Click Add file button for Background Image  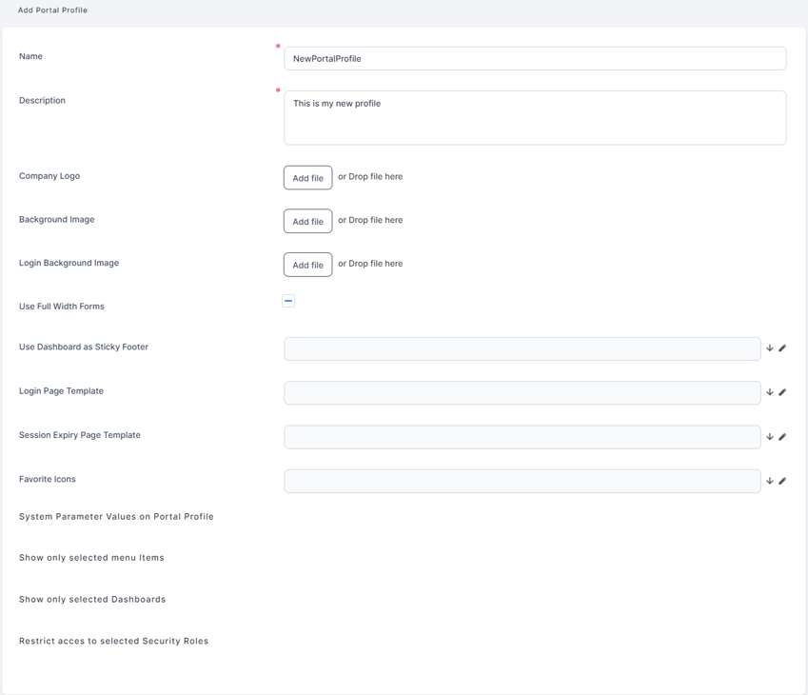(x=307, y=221)
